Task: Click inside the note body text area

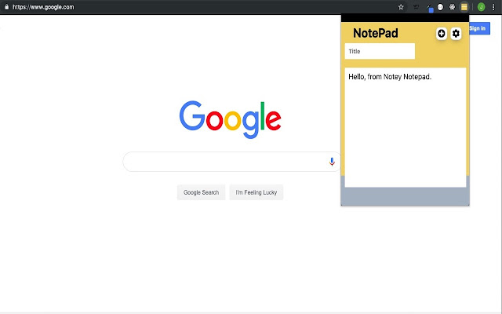Action: pos(406,127)
